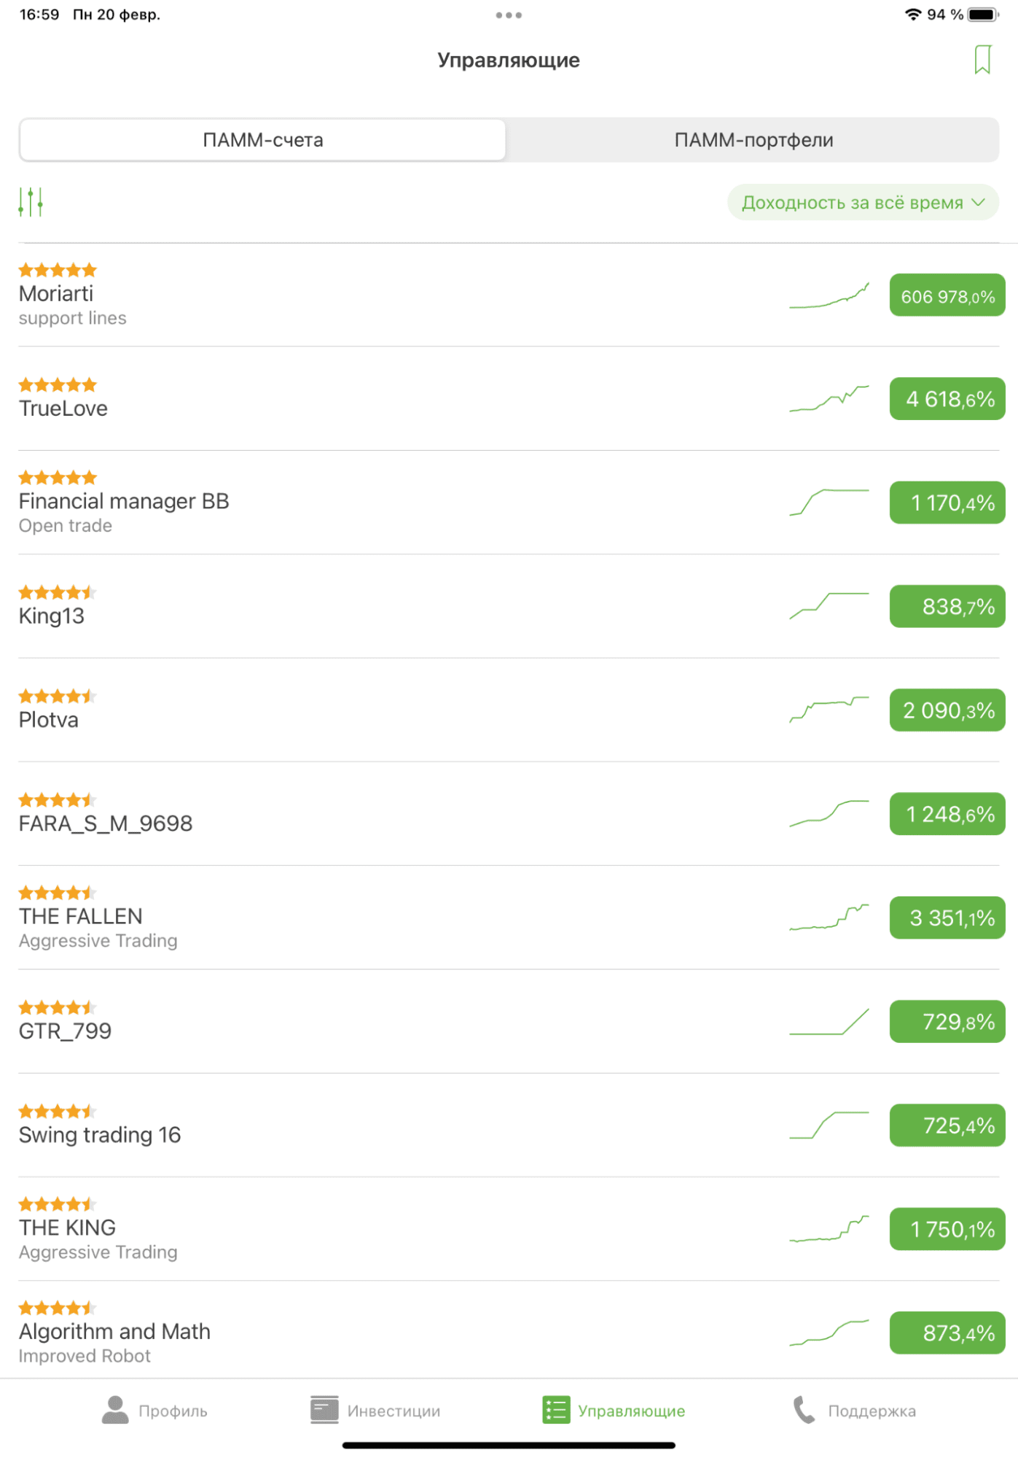Open THE FALLEN Aggressive Trading account
Viewport: 1018px width, 1458px height.
pos(509,918)
